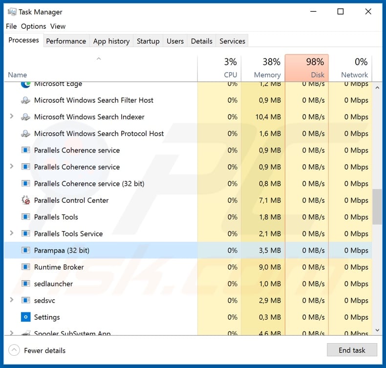Click the scrollbar down arrow
This screenshot has width=386, height=368.
(377, 330)
